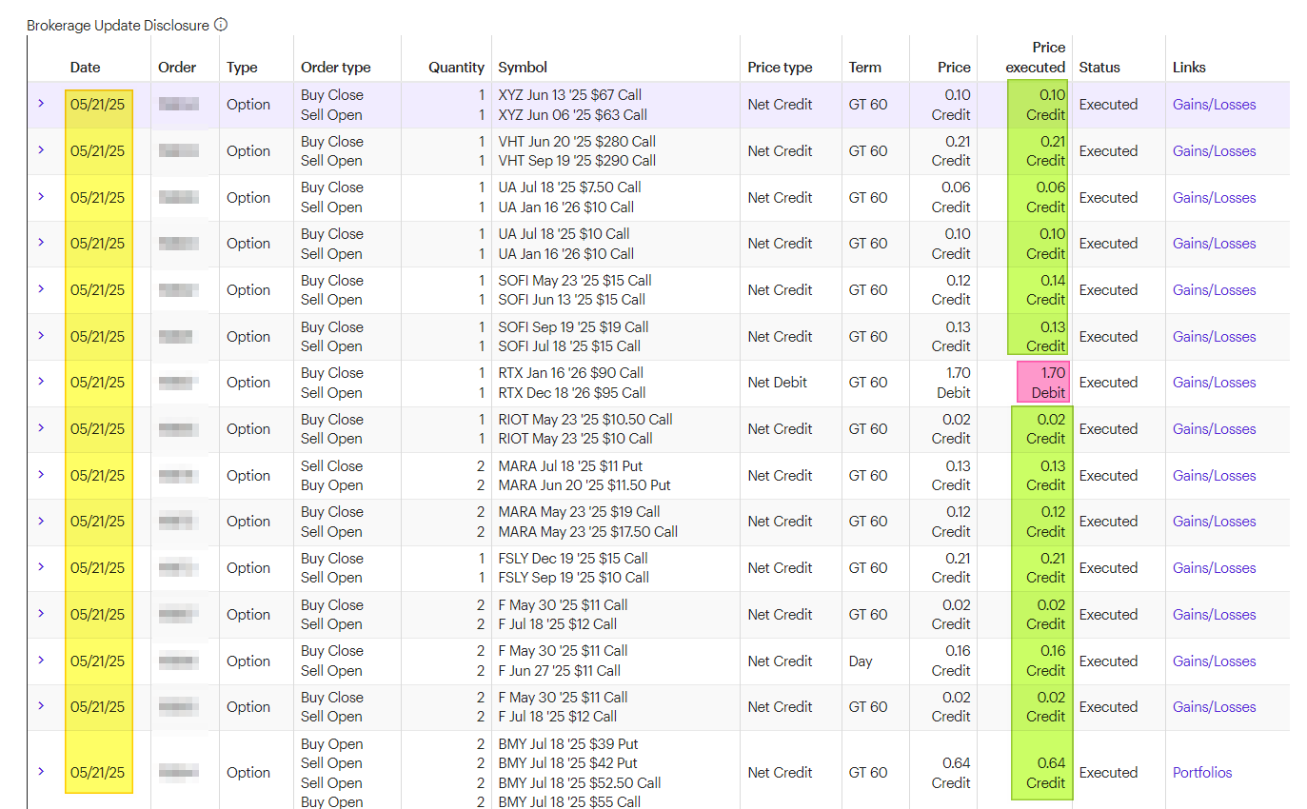
Task: Click the Order column header
Action: click(177, 68)
